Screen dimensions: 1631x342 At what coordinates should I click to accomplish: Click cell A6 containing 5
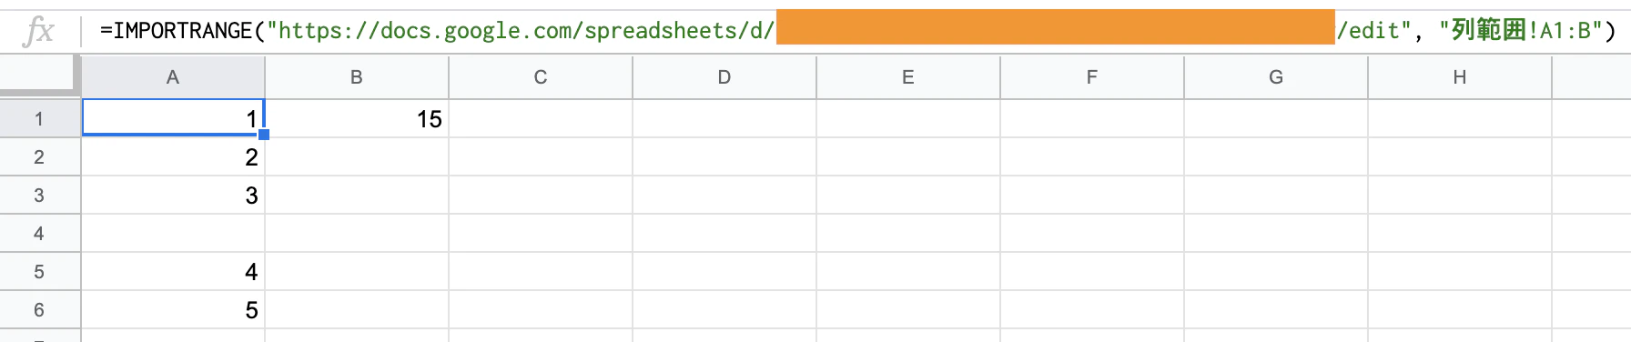tap(173, 309)
